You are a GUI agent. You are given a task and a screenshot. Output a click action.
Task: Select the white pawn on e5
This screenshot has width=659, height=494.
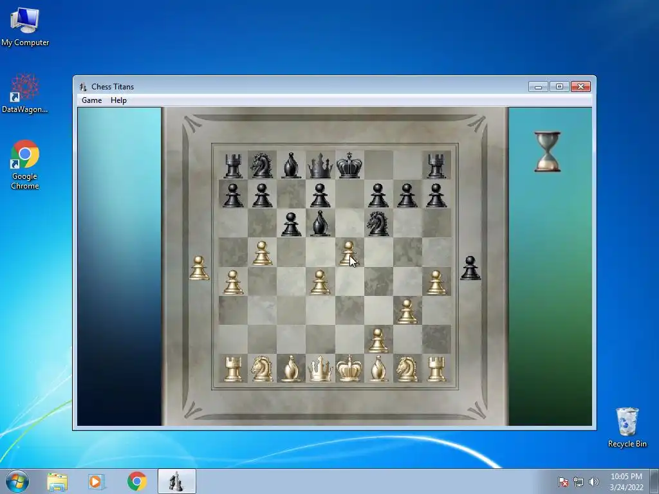(x=348, y=253)
